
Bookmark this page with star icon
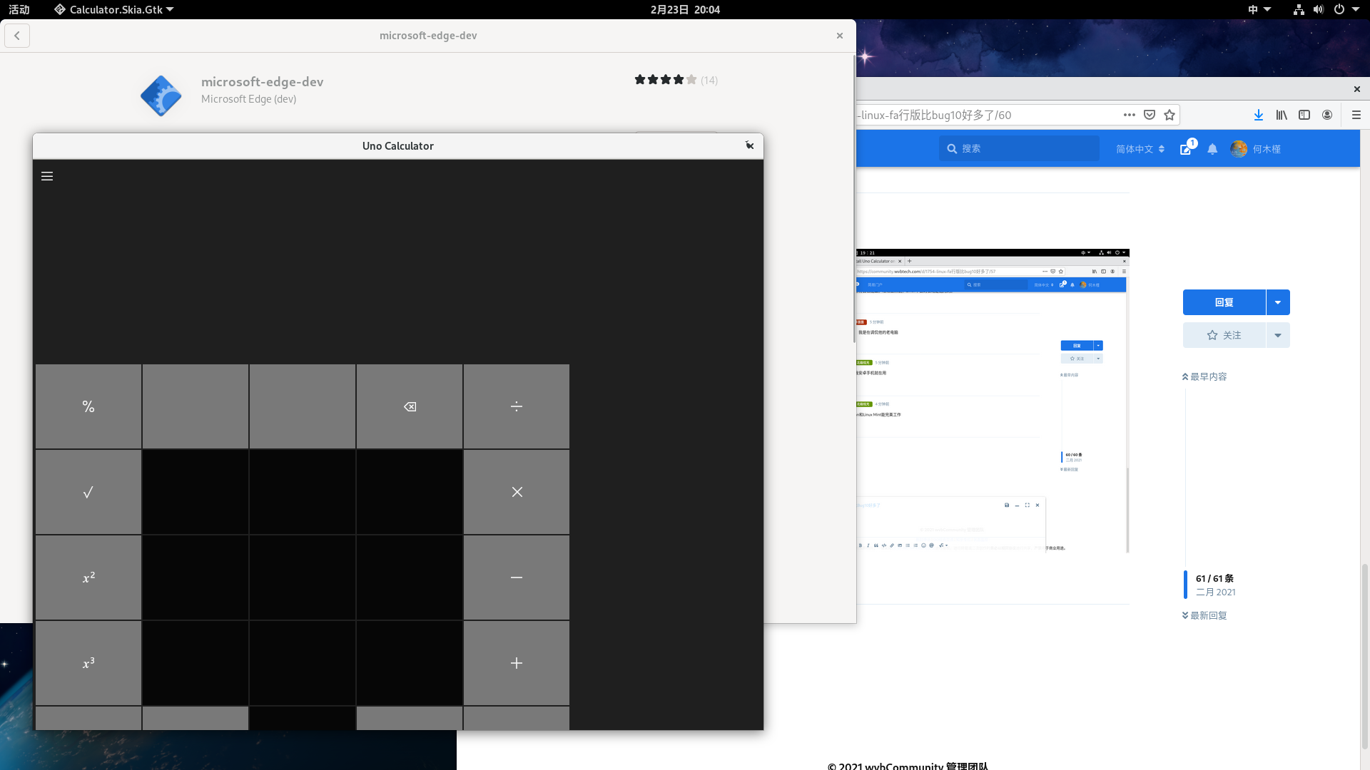click(1169, 115)
